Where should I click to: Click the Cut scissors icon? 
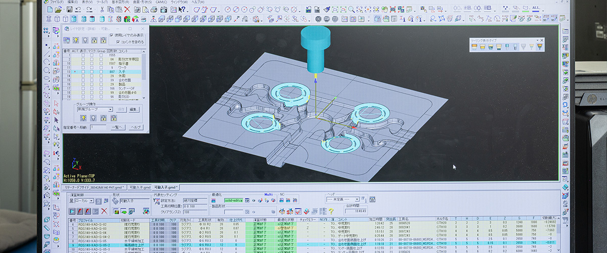(x=102, y=9)
